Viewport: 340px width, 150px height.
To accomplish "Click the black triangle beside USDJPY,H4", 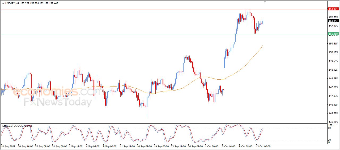I will pos(3,3).
